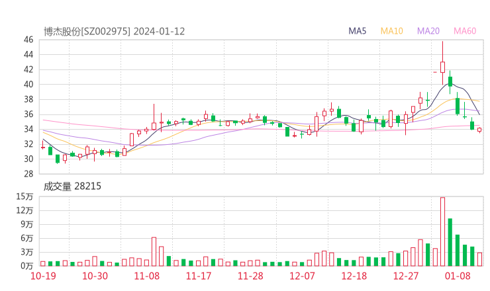490x291 pixels.
Task: Click the tallest green volume bar near 10万
Action: (450, 242)
